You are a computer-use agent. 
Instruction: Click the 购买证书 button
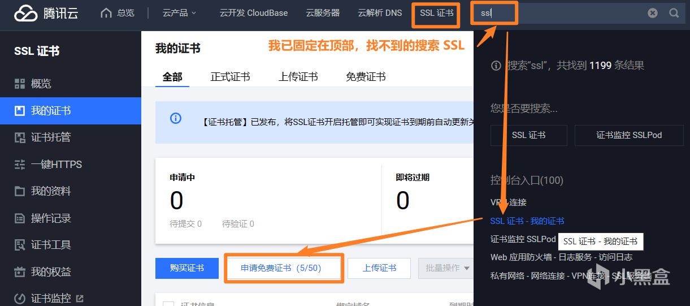(187, 268)
